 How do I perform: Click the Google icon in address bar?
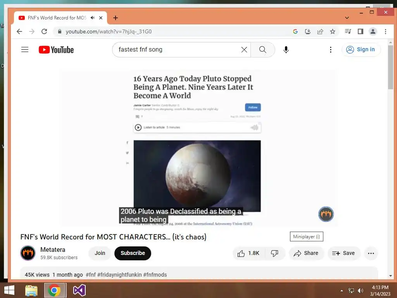[x=295, y=31]
